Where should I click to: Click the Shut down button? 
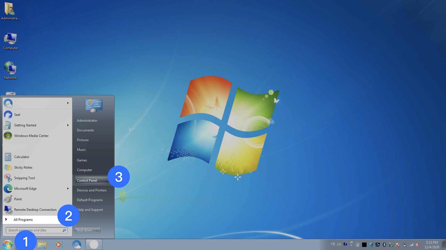(x=84, y=230)
